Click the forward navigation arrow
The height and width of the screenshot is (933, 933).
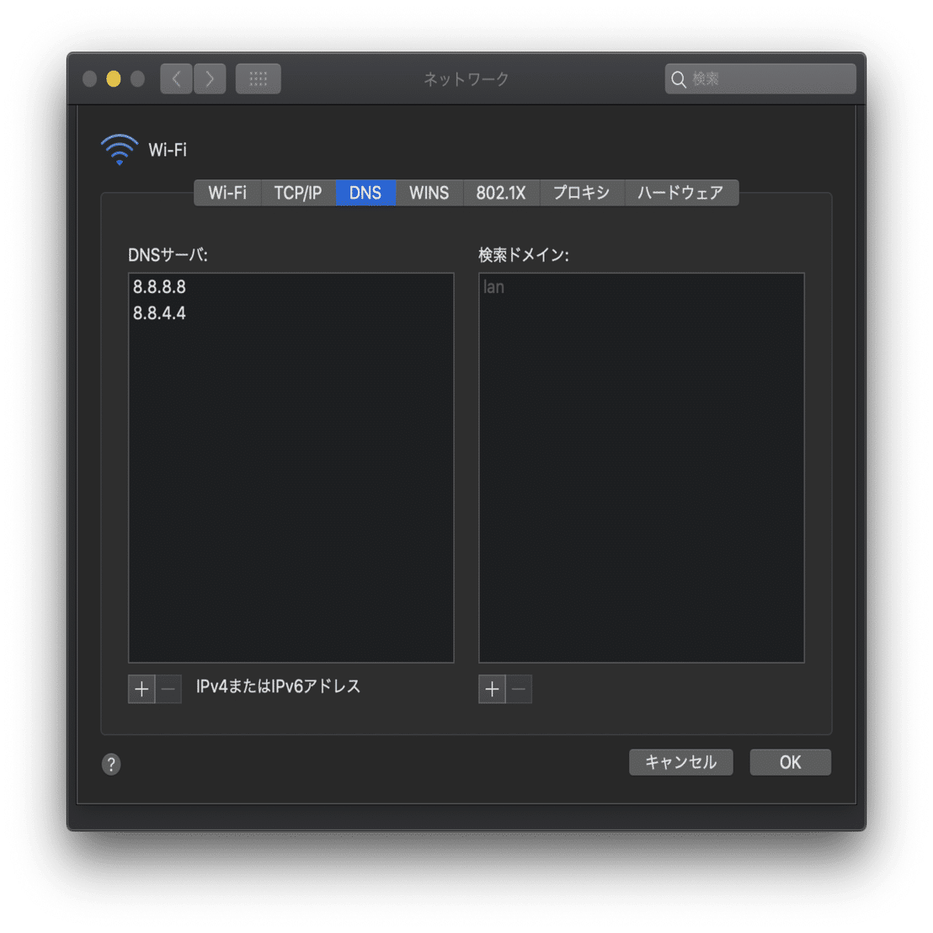(210, 78)
